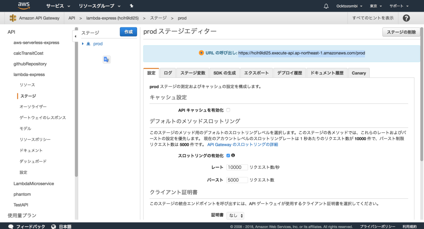This screenshot has width=424, height=229.
Task: Open the help question mark icon
Action: tap(406, 18)
